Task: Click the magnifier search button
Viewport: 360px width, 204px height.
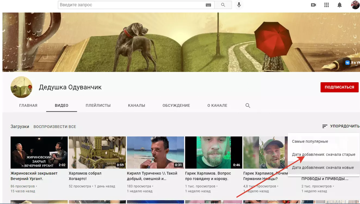Action: tap(223, 5)
